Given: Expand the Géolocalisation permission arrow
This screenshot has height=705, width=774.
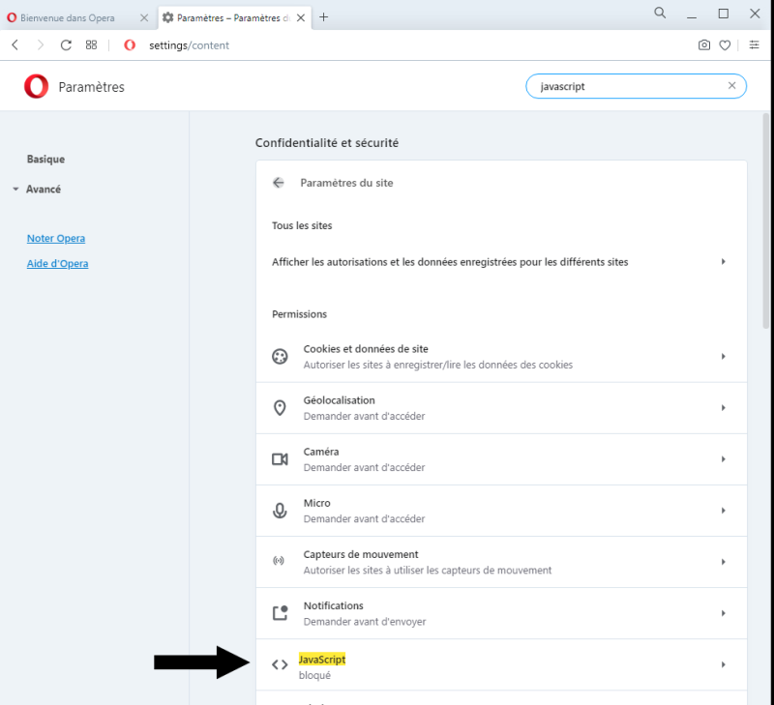Looking at the screenshot, I should [x=723, y=408].
